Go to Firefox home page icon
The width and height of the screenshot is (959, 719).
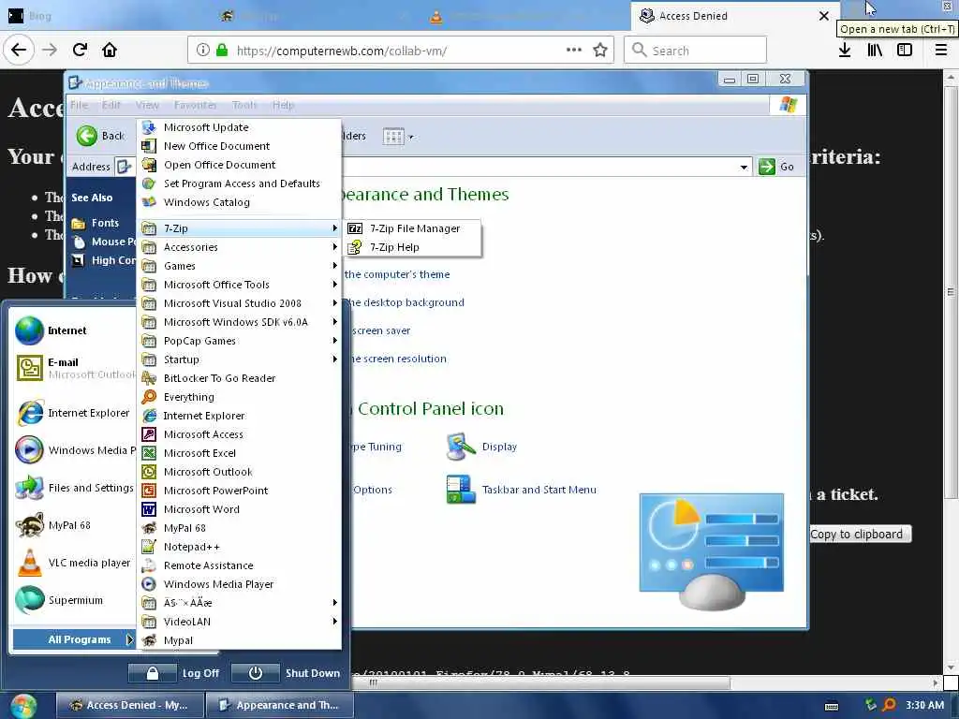coord(110,50)
